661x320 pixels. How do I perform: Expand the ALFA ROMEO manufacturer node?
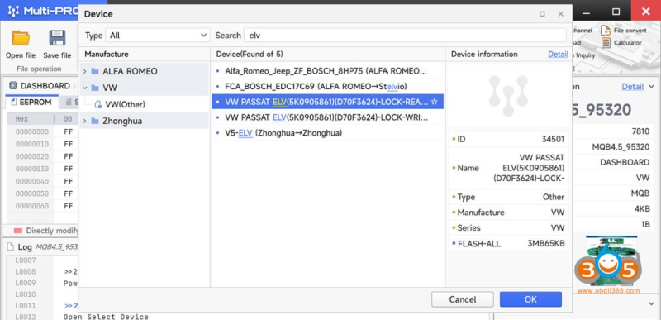pyautogui.click(x=85, y=71)
